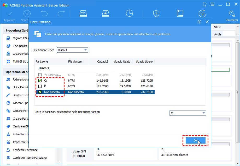
Task: Open the Strumenti wrench tool
Action: pyautogui.click(x=232, y=14)
